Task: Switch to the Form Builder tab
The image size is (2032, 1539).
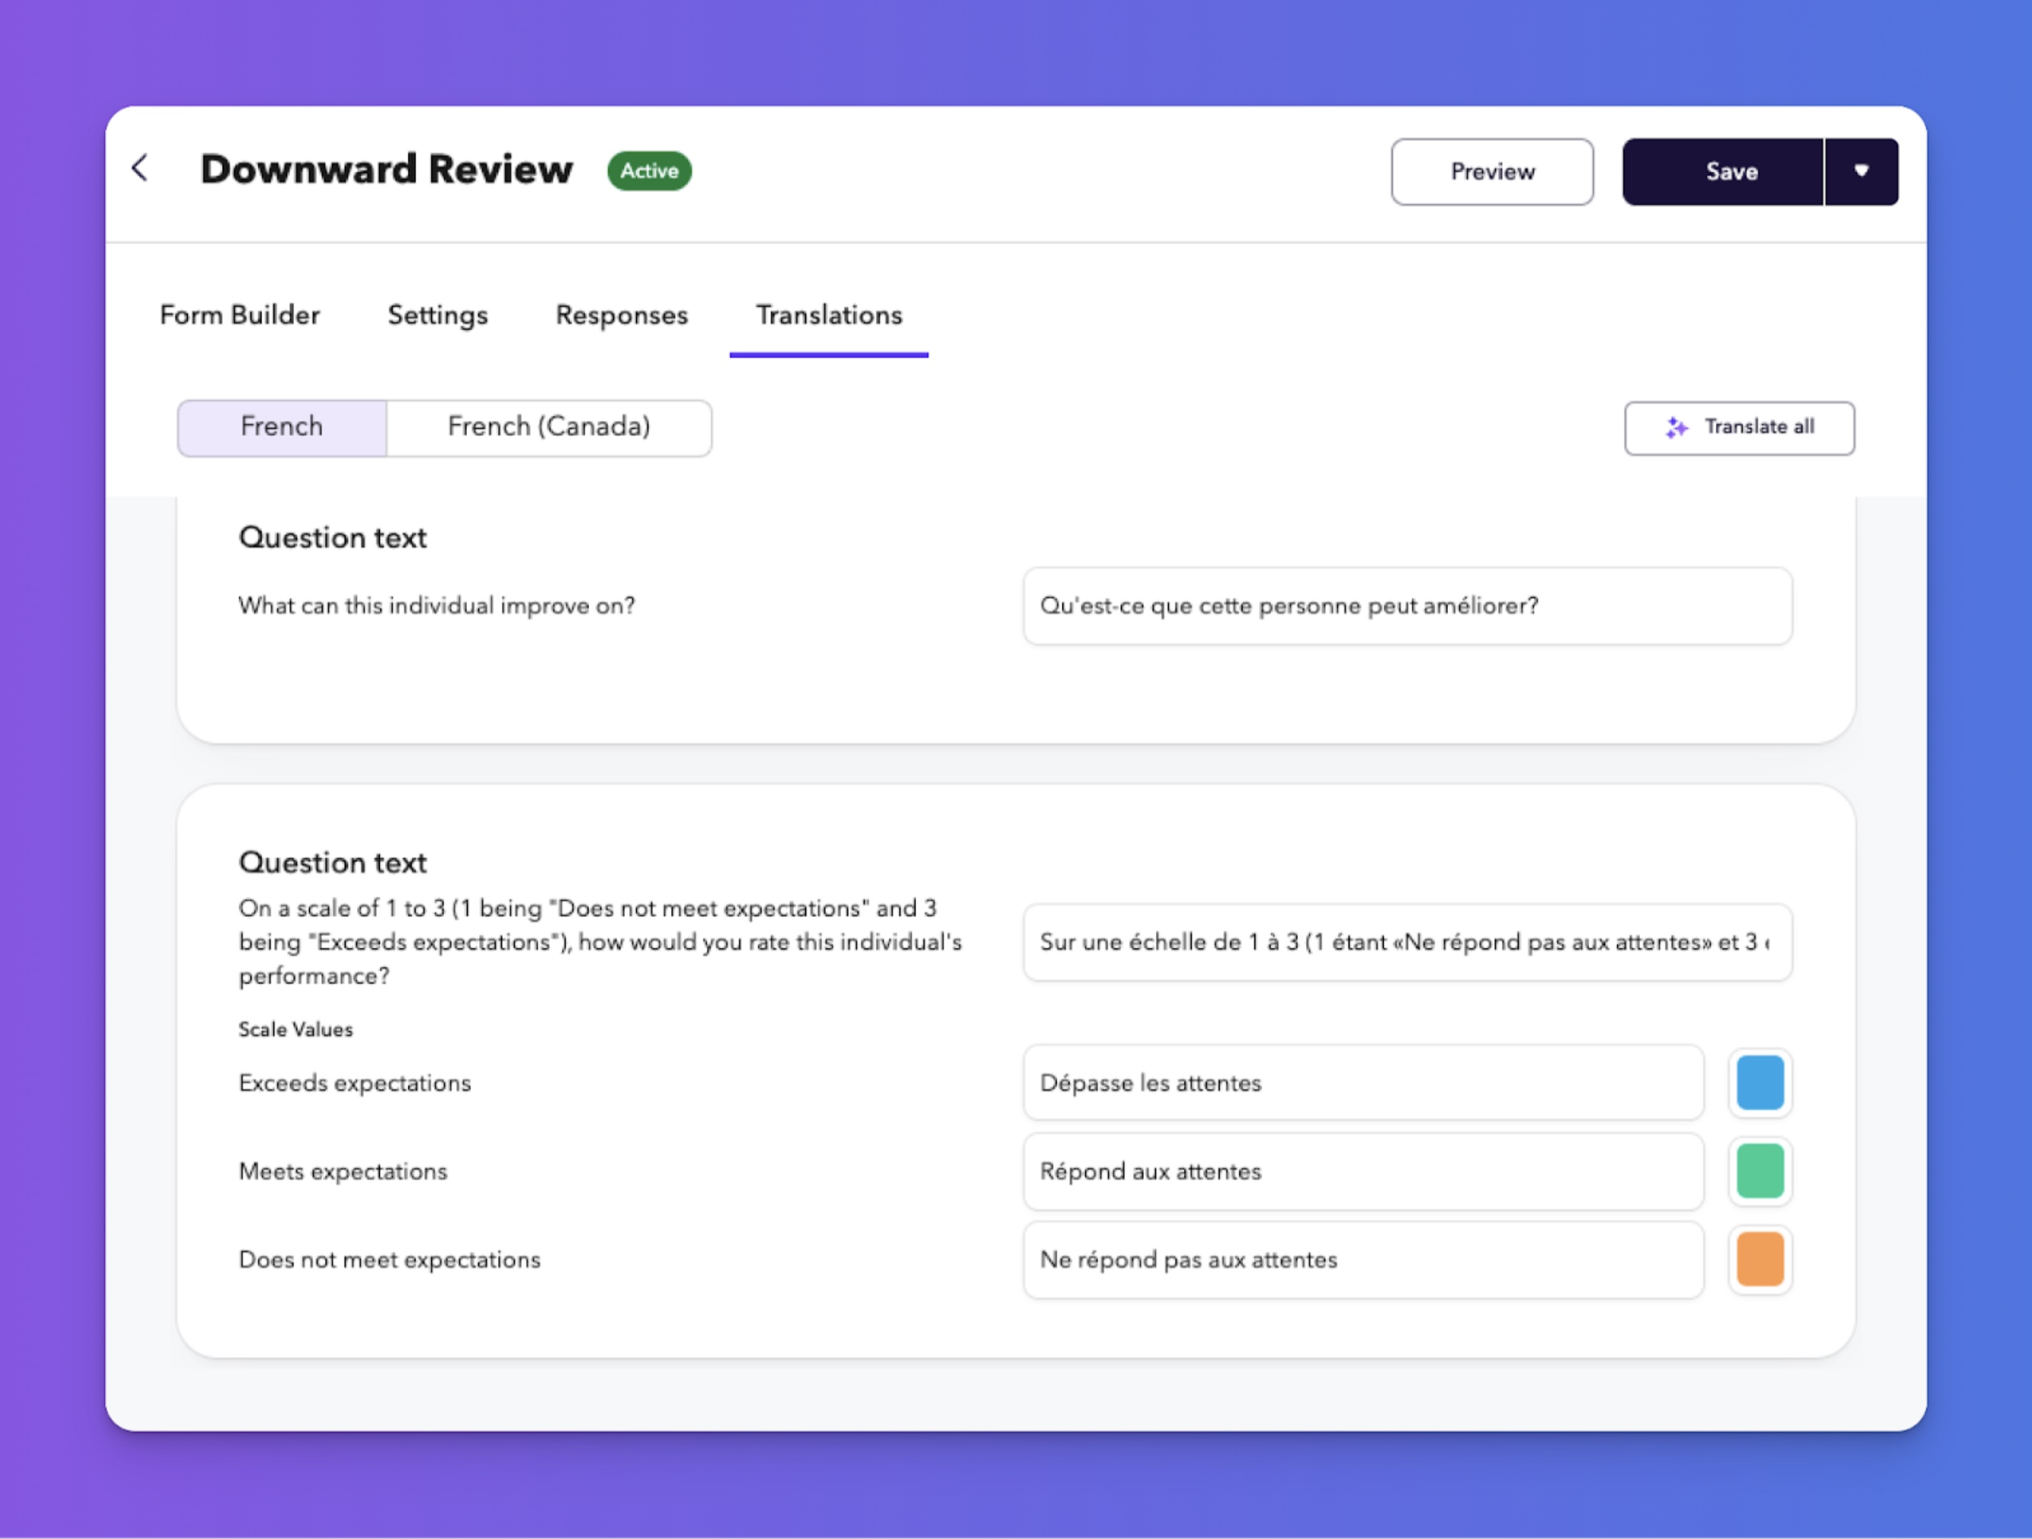Action: 240,315
